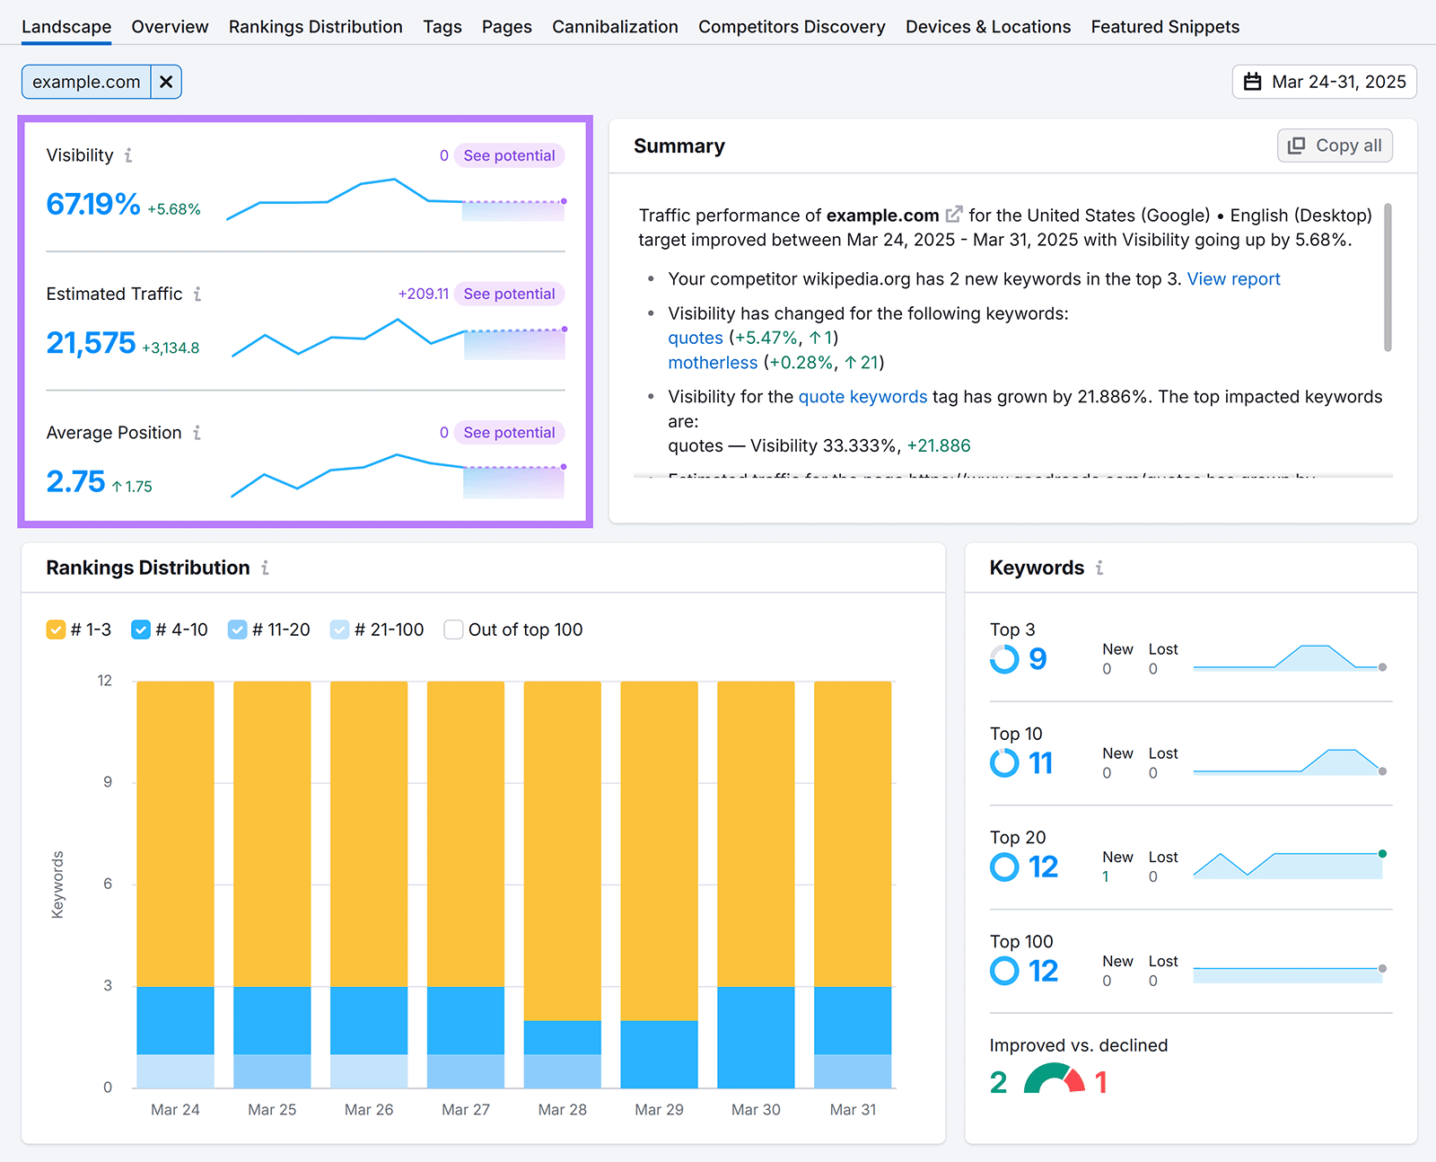The height and width of the screenshot is (1162, 1436).
Task: Click the Visibility info icon
Action: (128, 154)
